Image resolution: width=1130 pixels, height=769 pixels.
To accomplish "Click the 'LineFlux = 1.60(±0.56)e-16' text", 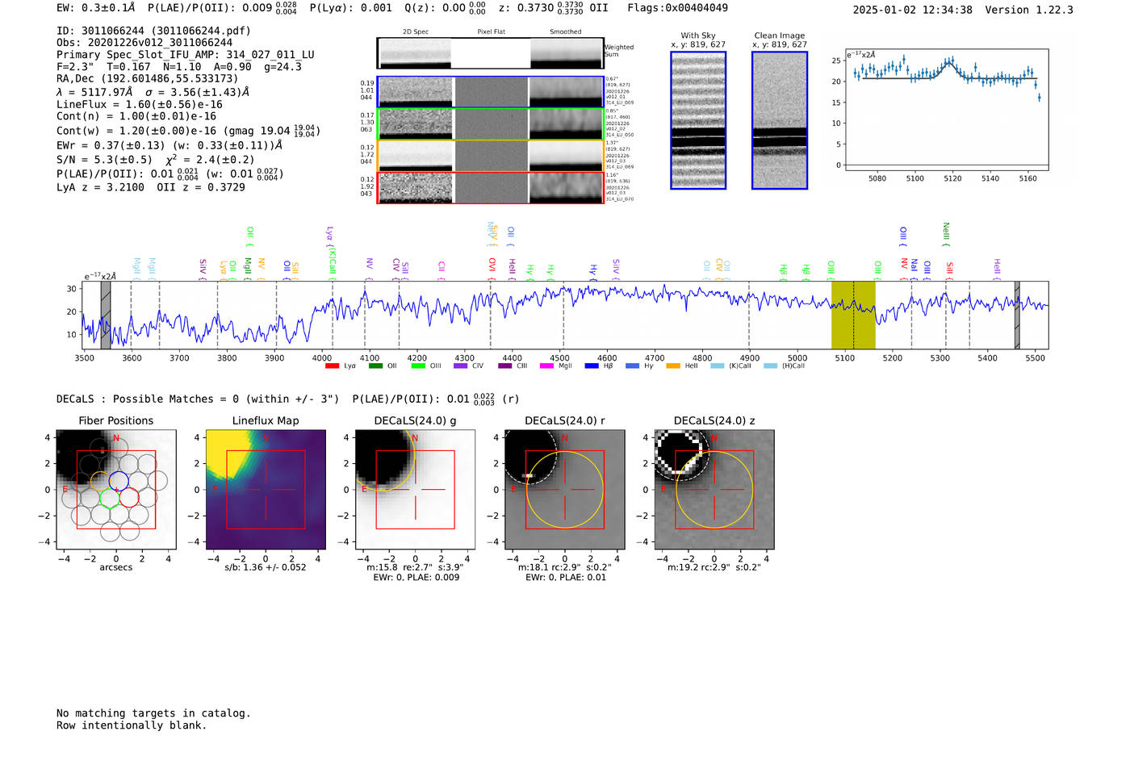I will [x=140, y=104].
